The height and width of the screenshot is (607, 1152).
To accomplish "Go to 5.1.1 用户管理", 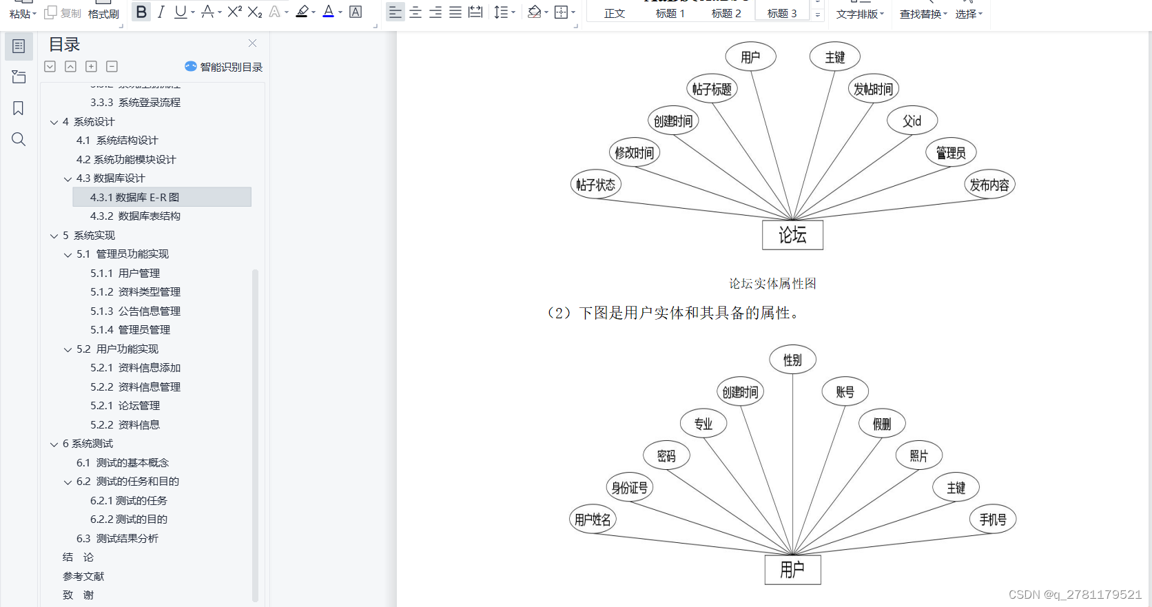I will click(125, 273).
